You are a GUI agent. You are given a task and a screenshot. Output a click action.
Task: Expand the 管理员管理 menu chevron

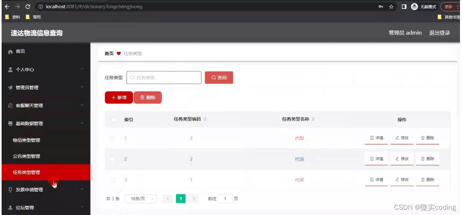click(82, 87)
